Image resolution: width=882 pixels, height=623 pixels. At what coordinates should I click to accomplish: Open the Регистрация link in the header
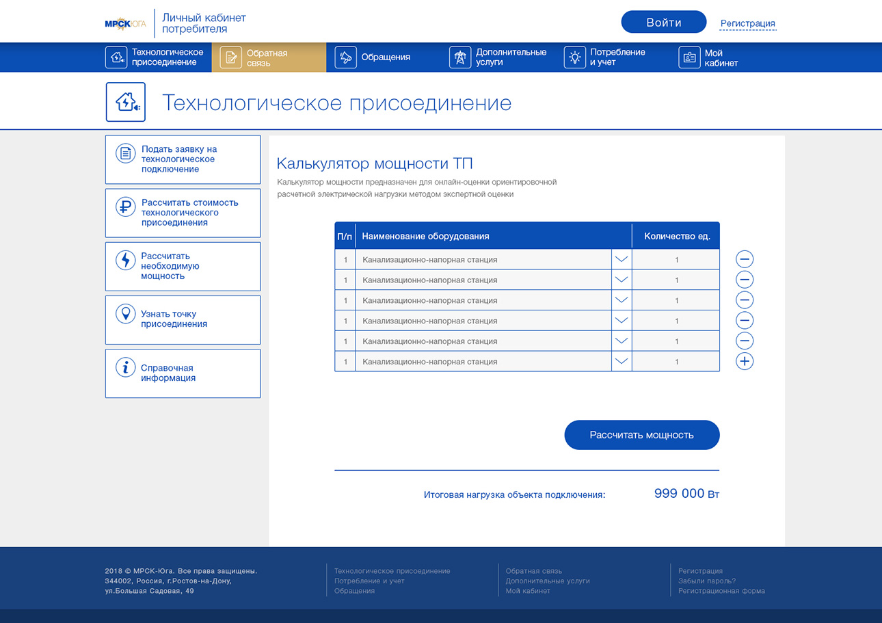click(747, 23)
